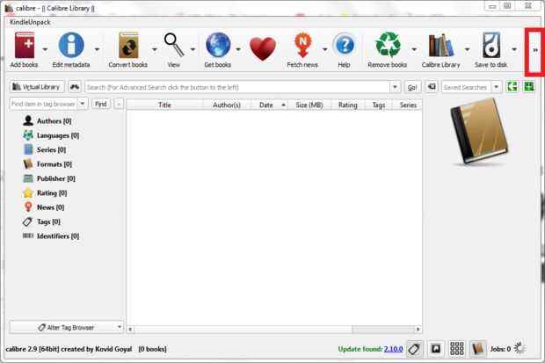Open search history dropdown arrow
Screen dimensions: 545x363
point(395,87)
